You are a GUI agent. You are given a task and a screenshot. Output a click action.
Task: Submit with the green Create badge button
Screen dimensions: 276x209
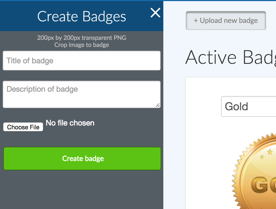coord(82,159)
